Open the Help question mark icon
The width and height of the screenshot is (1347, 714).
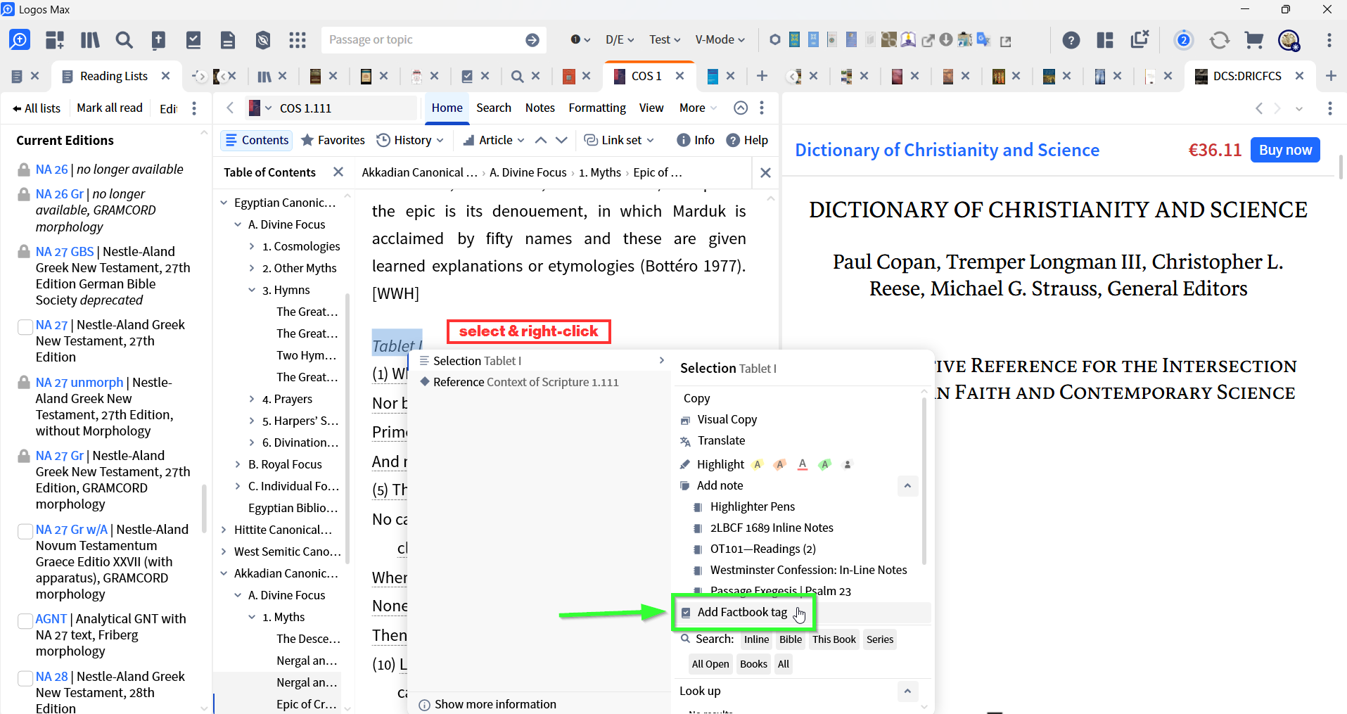pos(1071,40)
